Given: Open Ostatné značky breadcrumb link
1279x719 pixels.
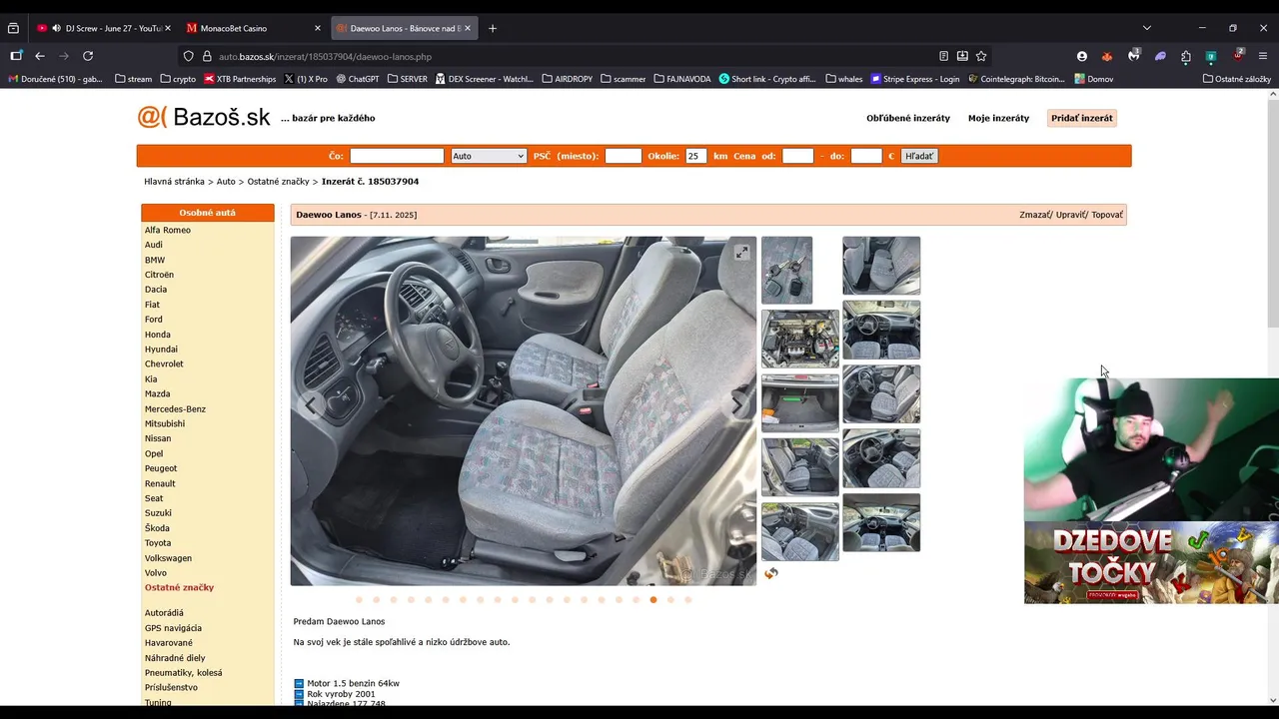Looking at the screenshot, I should (278, 182).
